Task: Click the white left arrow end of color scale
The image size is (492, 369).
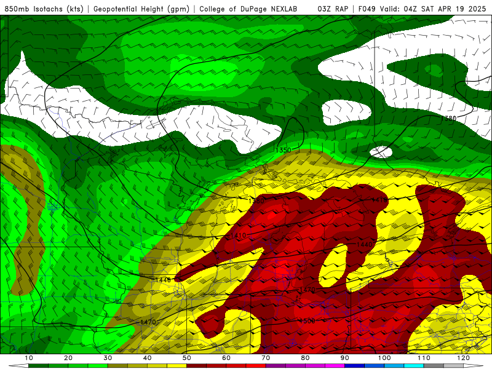Action: (x=19, y=366)
